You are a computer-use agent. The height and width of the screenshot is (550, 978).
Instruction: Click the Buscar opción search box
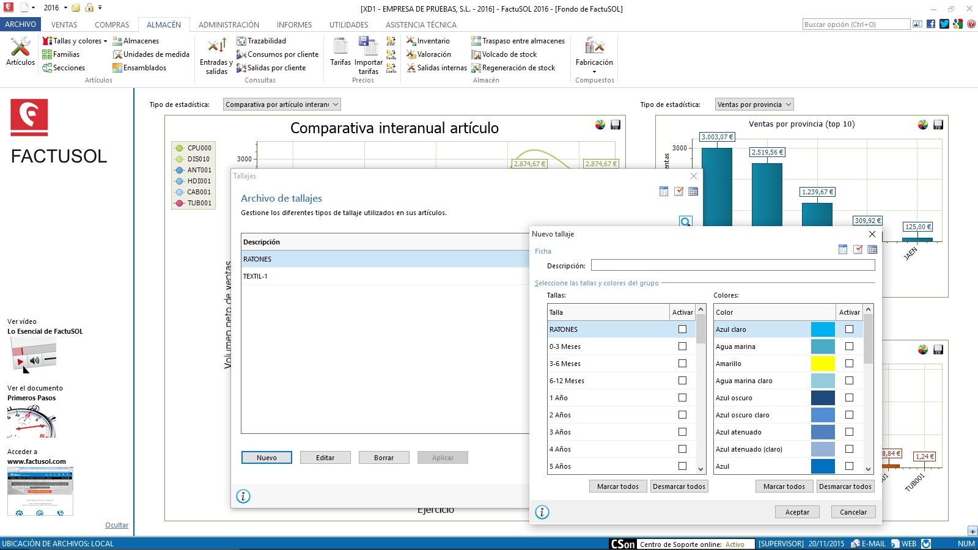(x=856, y=24)
